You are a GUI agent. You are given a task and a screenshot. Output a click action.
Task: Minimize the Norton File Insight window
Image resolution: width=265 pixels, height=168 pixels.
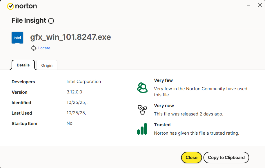[x=248, y=5]
